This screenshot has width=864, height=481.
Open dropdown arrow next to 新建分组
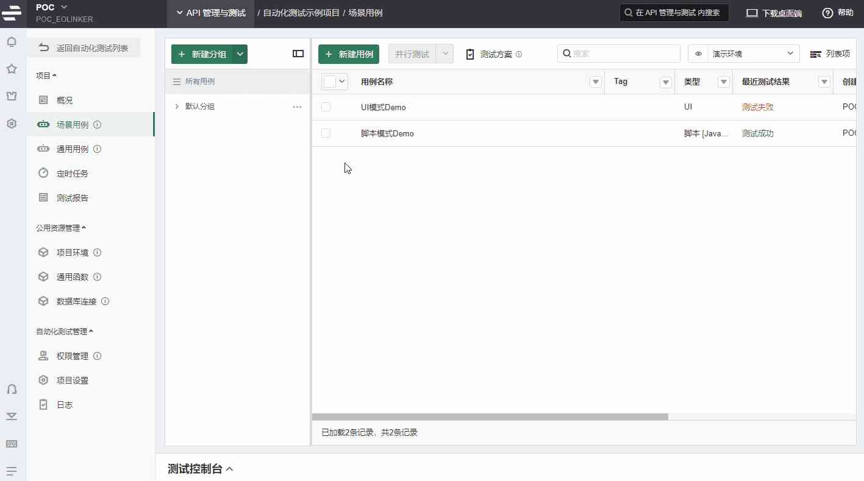point(240,54)
